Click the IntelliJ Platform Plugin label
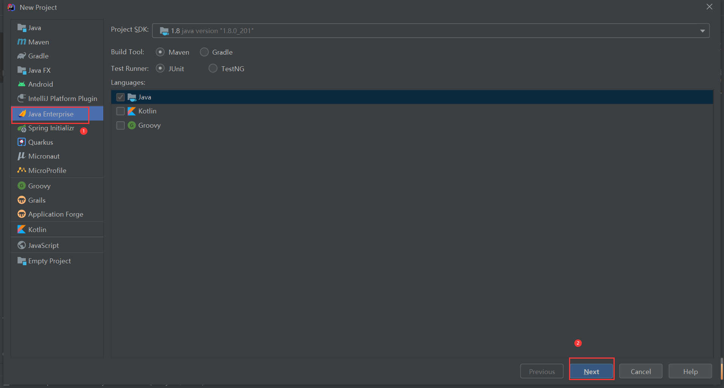This screenshot has width=724, height=388. 63,99
